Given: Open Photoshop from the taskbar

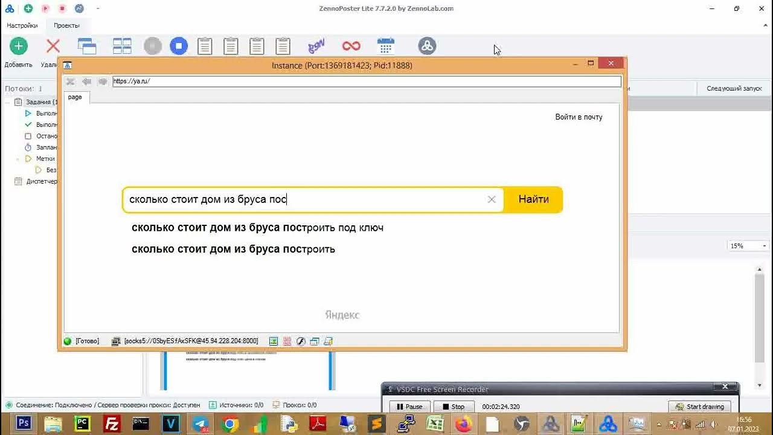Looking at the screenshot, I should [24, 423].
